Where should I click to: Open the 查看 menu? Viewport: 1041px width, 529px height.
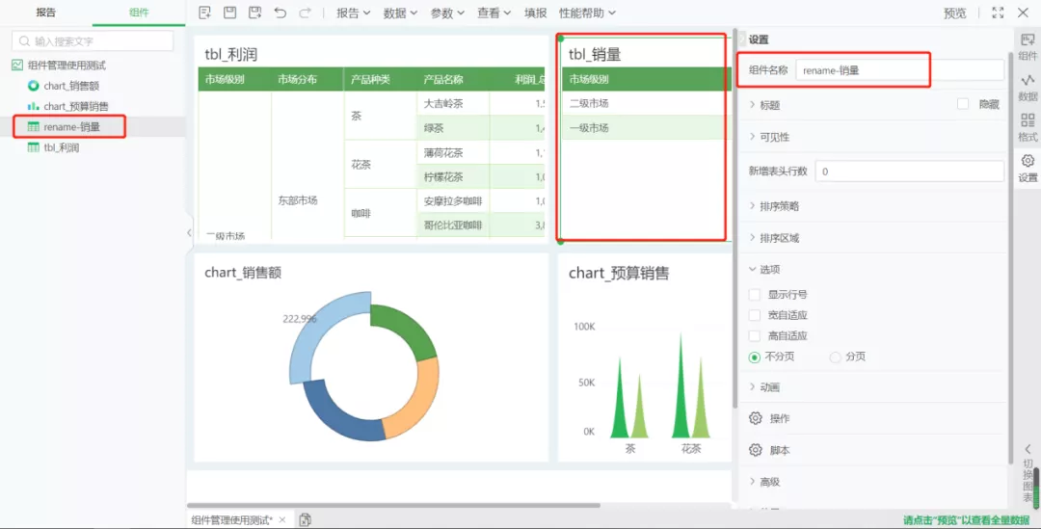coord(494,13)
